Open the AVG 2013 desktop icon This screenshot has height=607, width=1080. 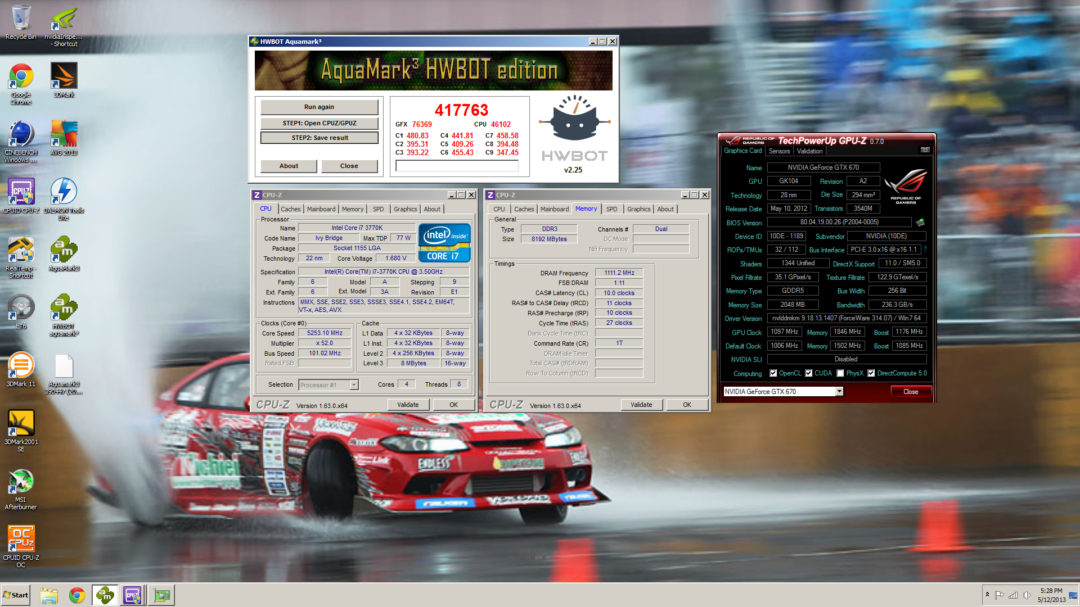64,138
